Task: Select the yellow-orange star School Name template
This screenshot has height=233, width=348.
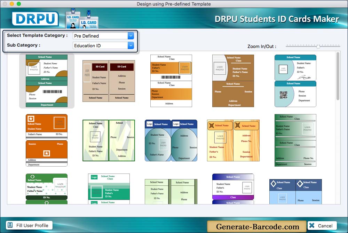Action: coord(233,140)
